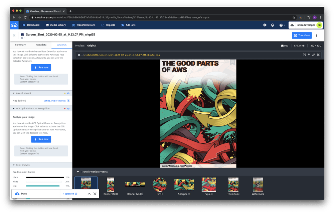The width and height of the screenshot is (334, 213).
Task: Open the settings gear in the navbar
Action: click(265, 25)
